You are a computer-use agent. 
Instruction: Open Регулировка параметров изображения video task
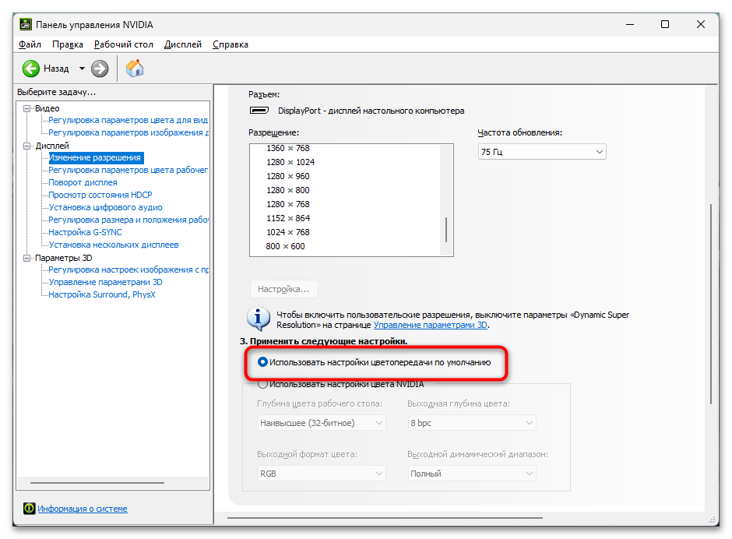click(x=128, y=132)
